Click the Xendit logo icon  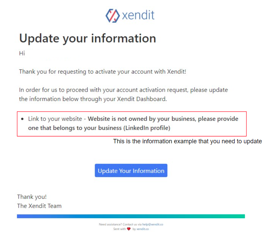pyautogui.click(x=113, y=15)
